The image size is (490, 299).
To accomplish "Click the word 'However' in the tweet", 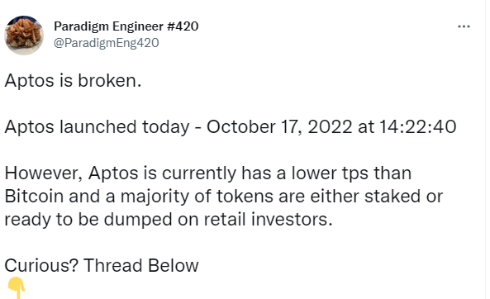I will (x=44, y=173).
